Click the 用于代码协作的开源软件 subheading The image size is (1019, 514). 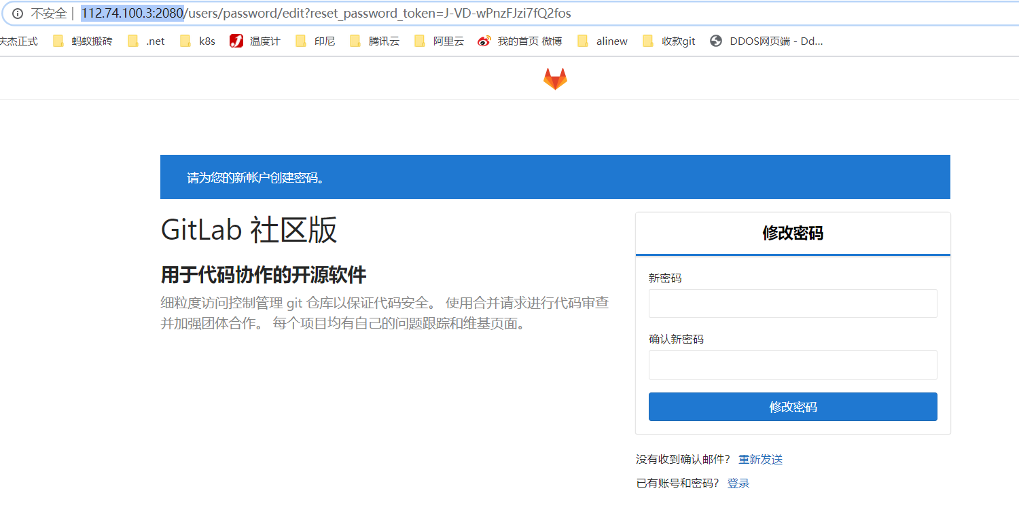(264, 275)
